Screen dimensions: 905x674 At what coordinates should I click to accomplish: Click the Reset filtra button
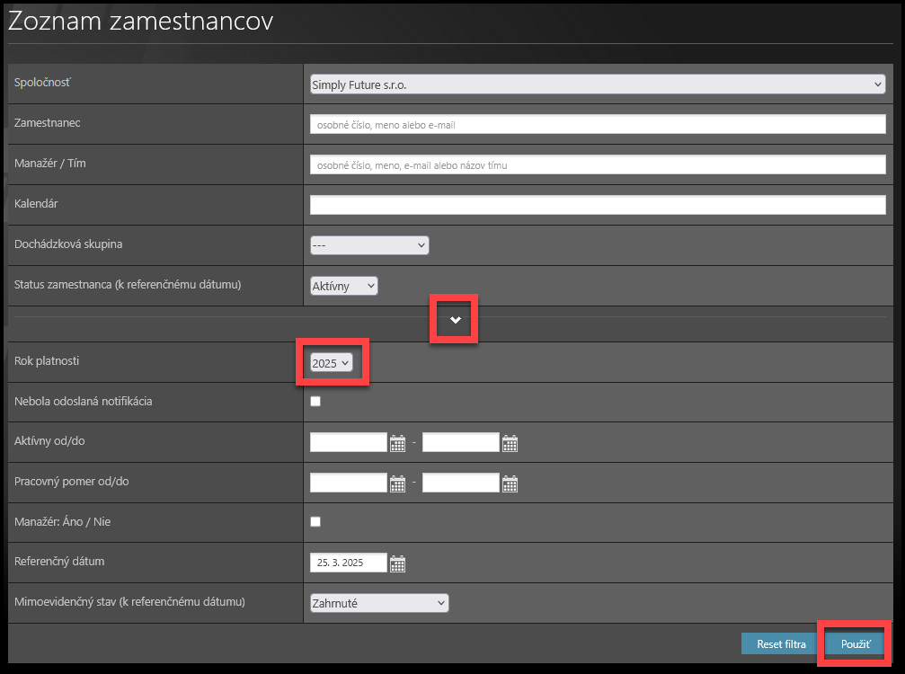pyautogui.click(x=780, y=643)
